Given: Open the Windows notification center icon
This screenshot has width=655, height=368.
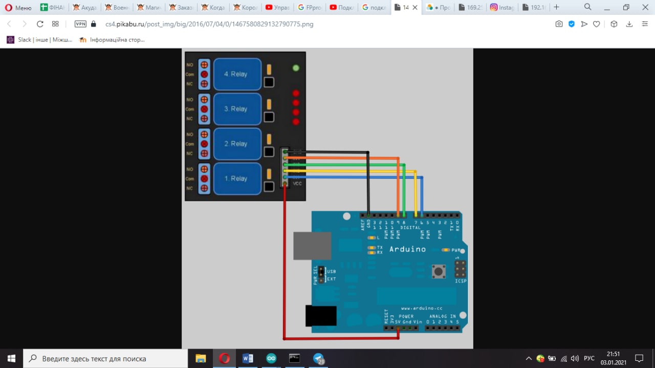Looking at the screenshot, I should tap(639, 358).
